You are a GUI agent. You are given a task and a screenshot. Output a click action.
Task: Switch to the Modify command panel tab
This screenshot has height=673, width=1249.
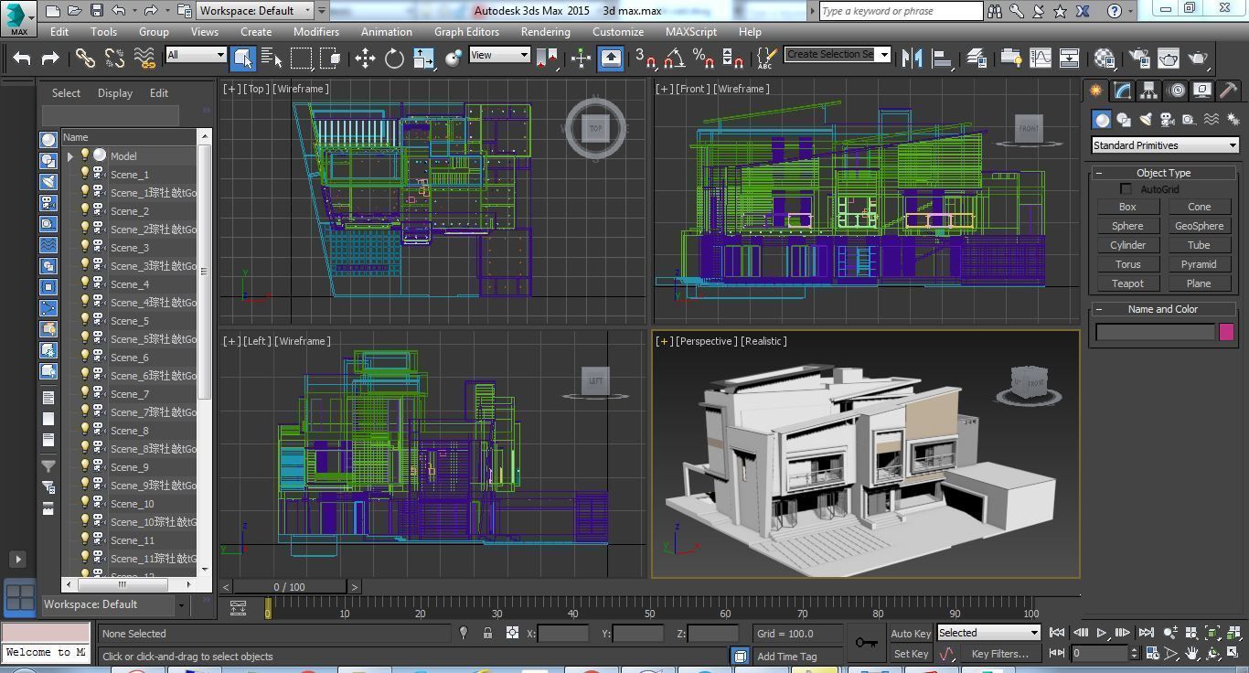[1122, 91]
